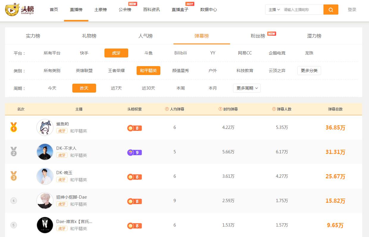Image resolution: width=369 pixels, height=237 pixels.
Task: Click the rank 5 circle badge
Action: tap(13, 225)
